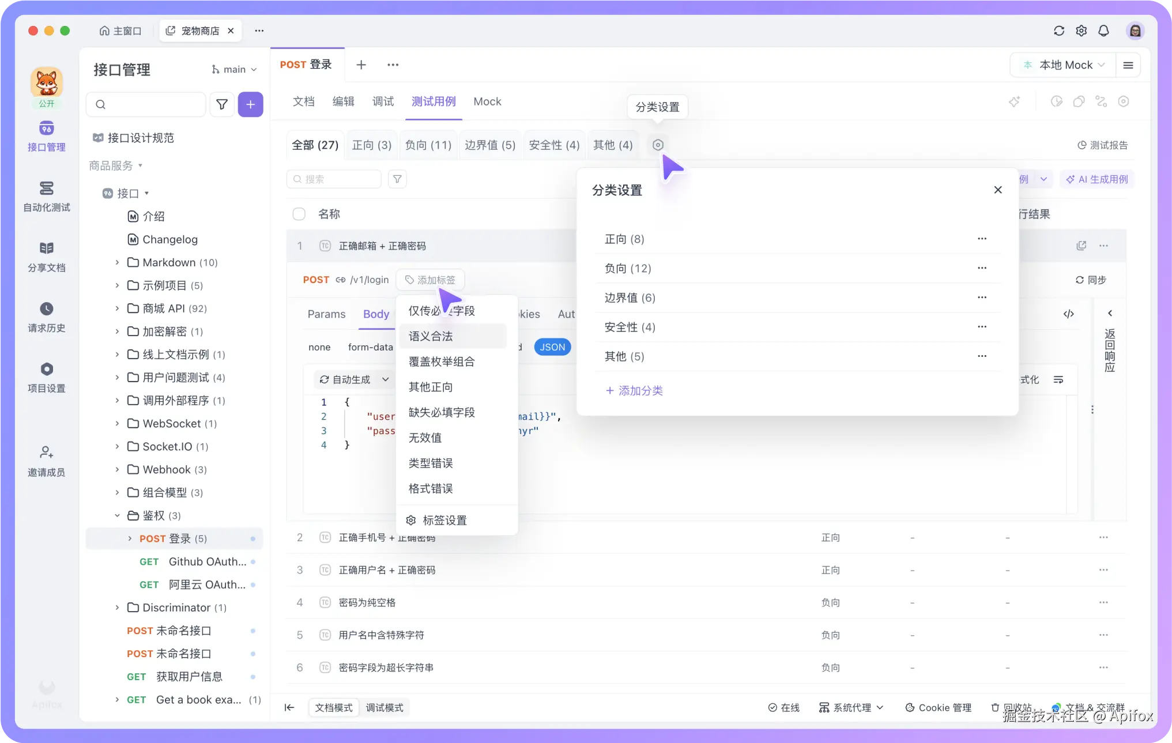The height and width of the screenshot is (743, 1172).
Task: Click the AI 生成用例 button
Action: (1096, 179)
